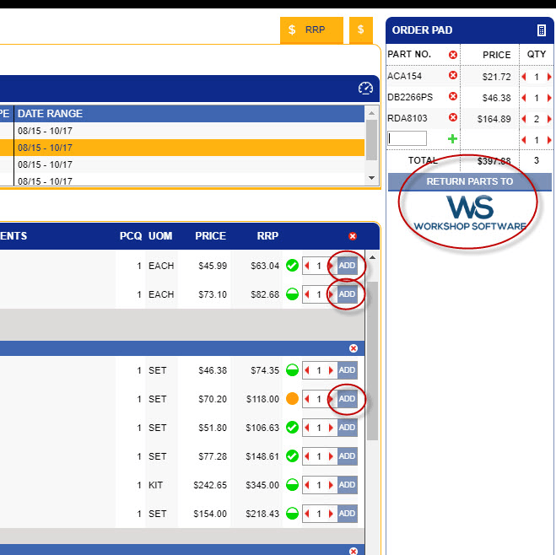Increase quantity for ACA154
Screen dimensions: 556x555
click(x=549, y=77)
